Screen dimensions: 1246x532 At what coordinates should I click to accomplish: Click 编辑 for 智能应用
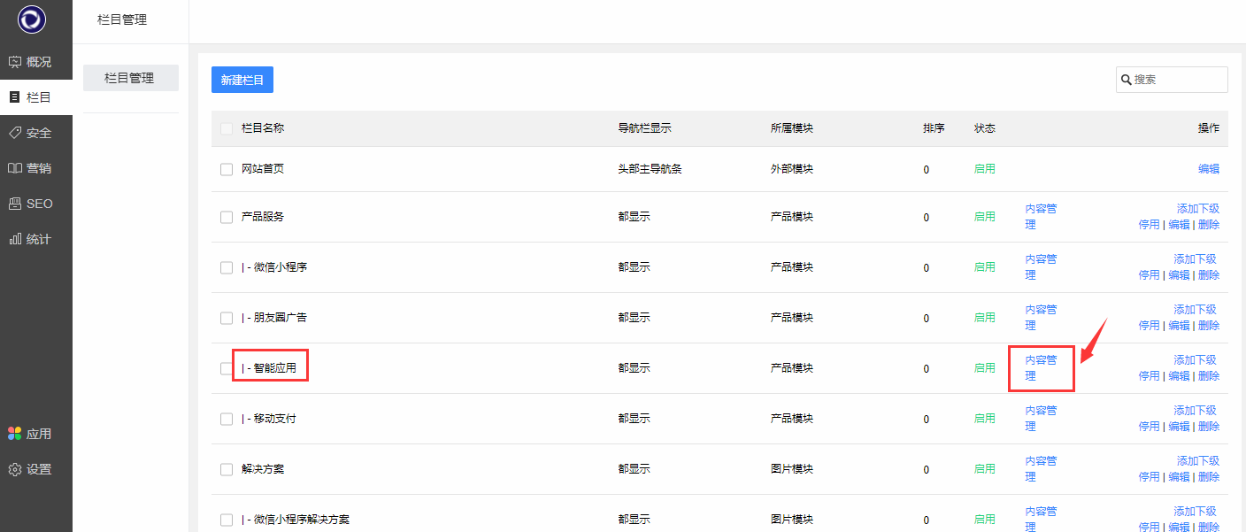(1179, 376)
